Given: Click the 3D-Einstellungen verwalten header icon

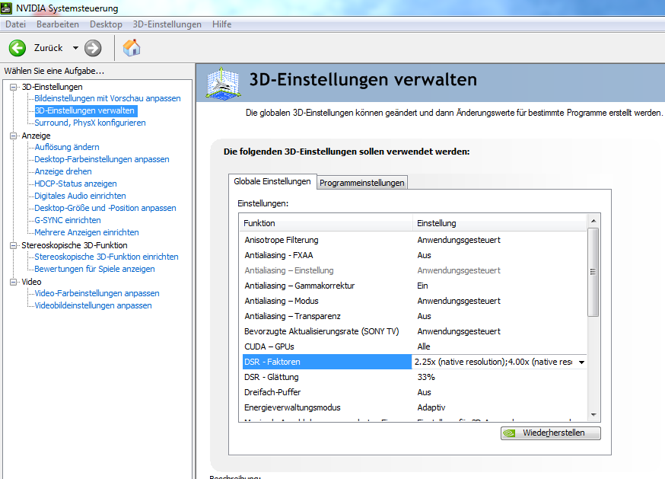Looking at the screenshot, I should tap(223, 84).
